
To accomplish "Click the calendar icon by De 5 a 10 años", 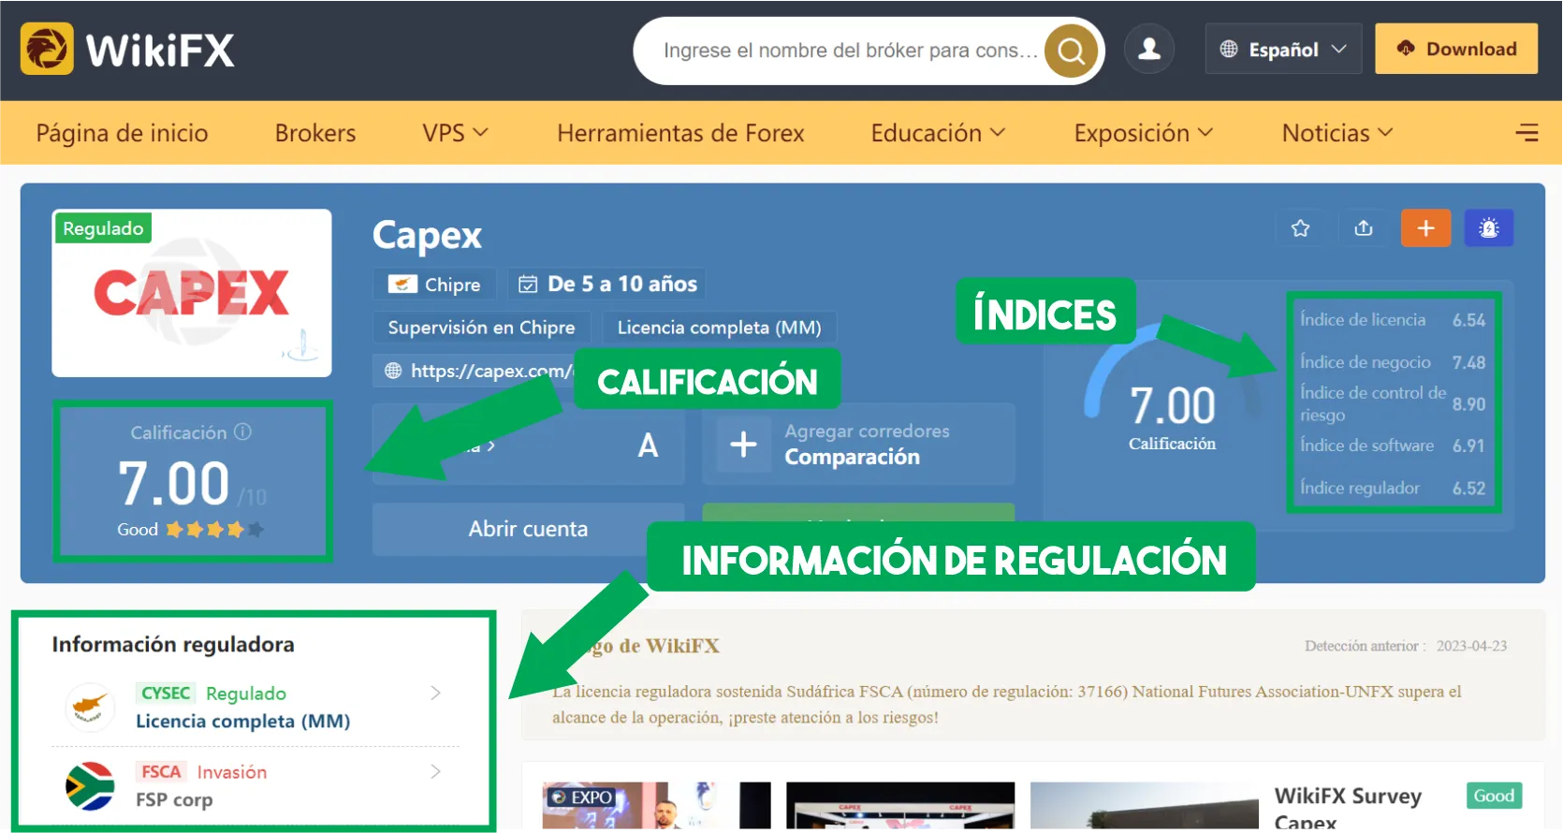I will pos(528,284).
